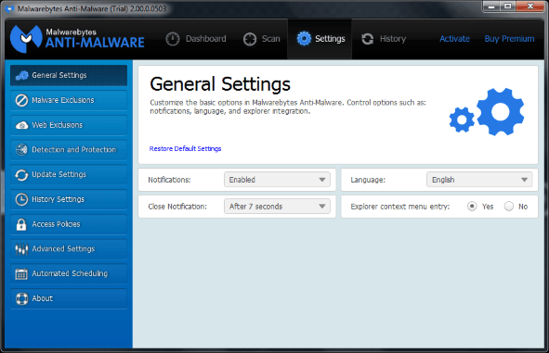Close the Malwarebytes window

tap(530, 6)
